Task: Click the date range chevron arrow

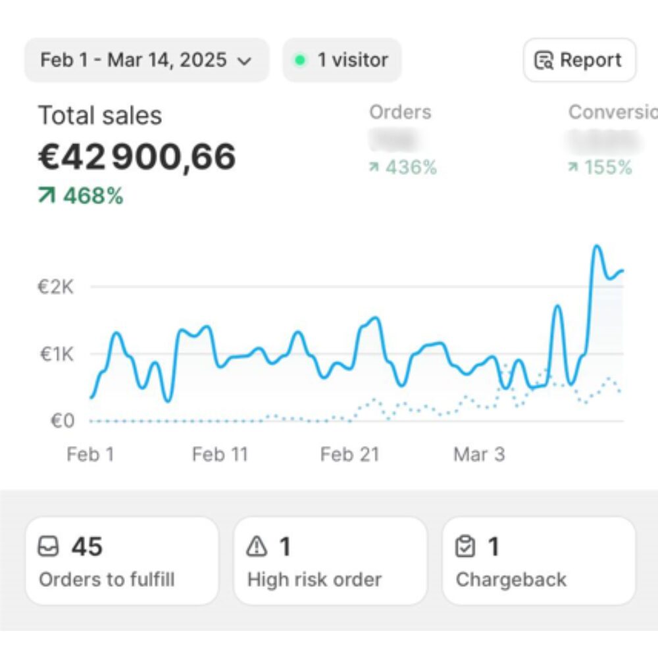Action: (x=244, y=61)
